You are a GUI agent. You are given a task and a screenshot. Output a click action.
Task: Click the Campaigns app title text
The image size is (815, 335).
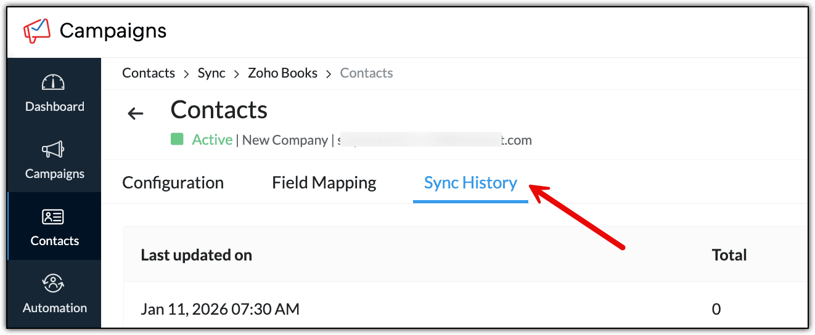tap(113, 30)
